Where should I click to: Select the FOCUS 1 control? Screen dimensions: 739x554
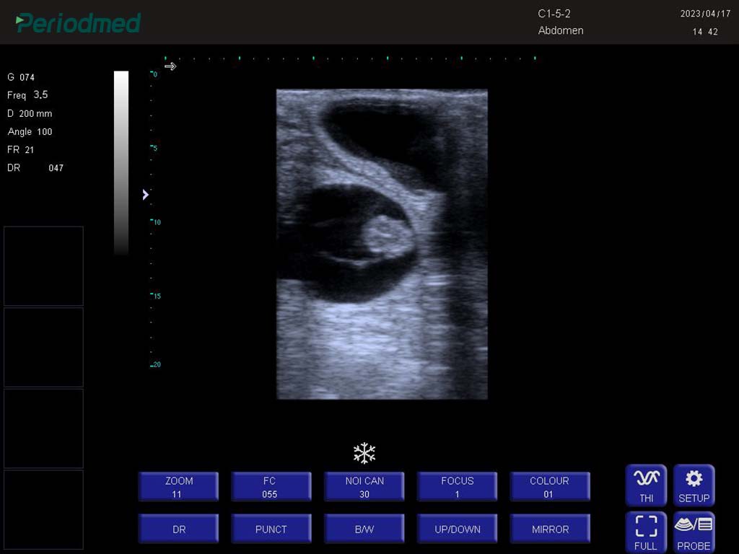point(457,487)
